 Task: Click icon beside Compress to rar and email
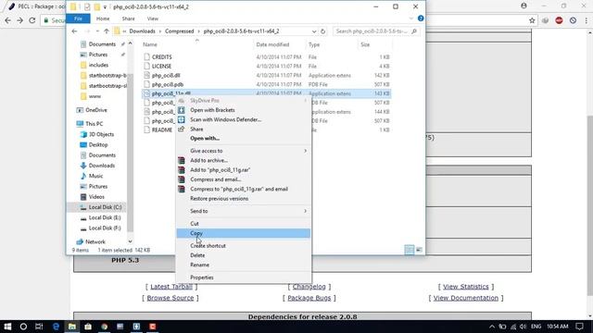(x=182, y=189)
